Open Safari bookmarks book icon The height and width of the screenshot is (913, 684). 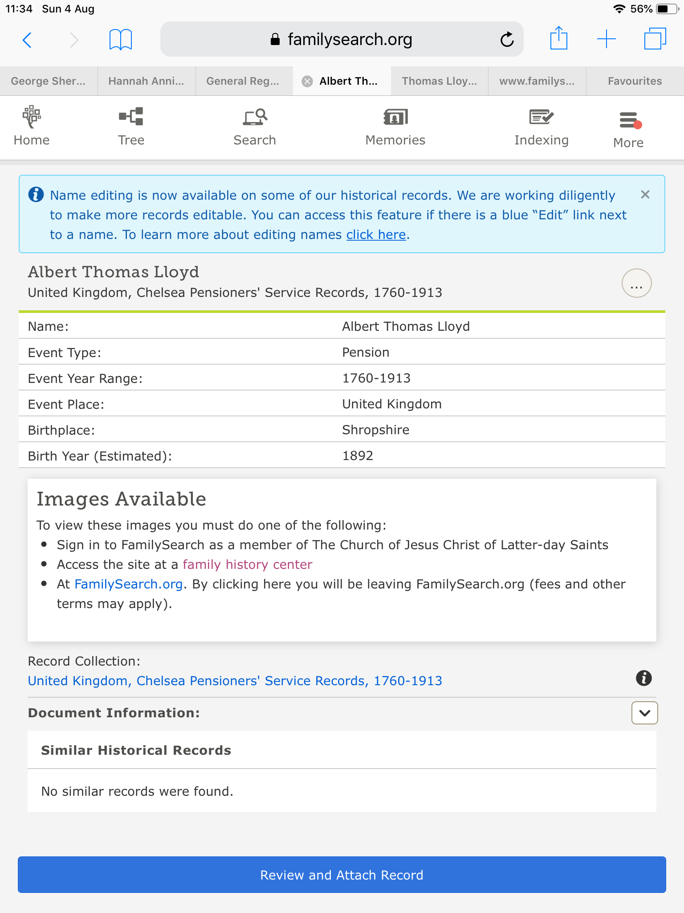pyautogui.click(x=121, y=40)
